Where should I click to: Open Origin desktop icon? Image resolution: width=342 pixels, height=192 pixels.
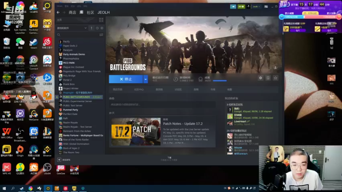pyautogui.click(x=20, y=151)
